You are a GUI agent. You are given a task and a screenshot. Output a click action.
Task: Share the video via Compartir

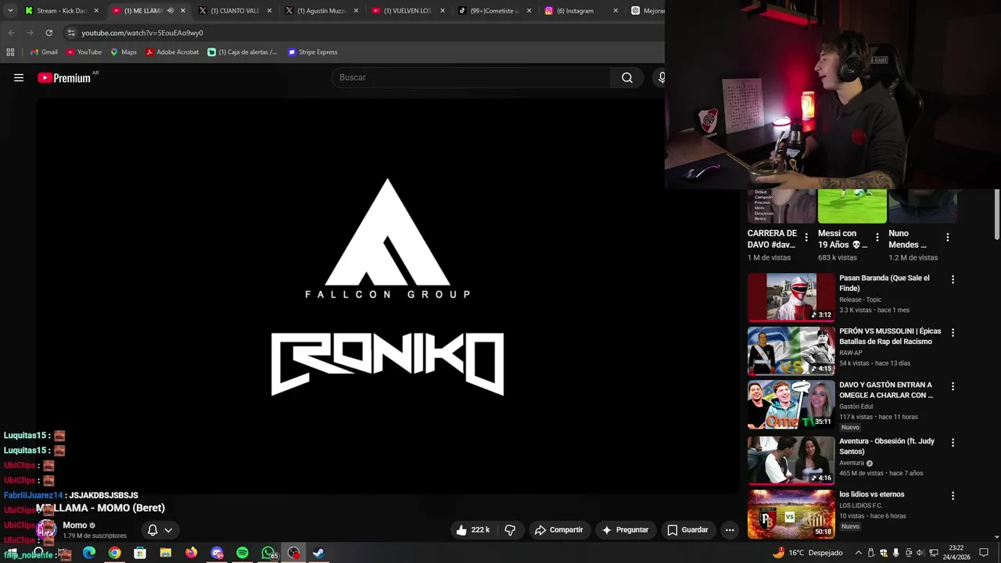tap(558, 529)
